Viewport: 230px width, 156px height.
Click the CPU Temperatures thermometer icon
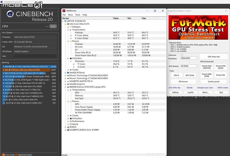click(x=71, y=30)
